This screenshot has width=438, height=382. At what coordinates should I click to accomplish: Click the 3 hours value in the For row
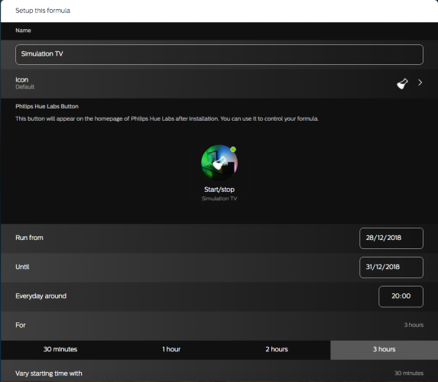tap(414, 325)
